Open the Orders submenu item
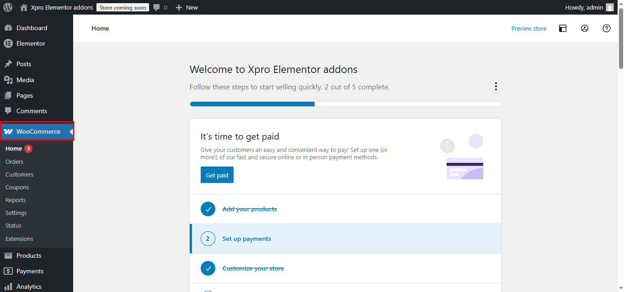The width and height of the screenshot is (624, 292). 14,162
